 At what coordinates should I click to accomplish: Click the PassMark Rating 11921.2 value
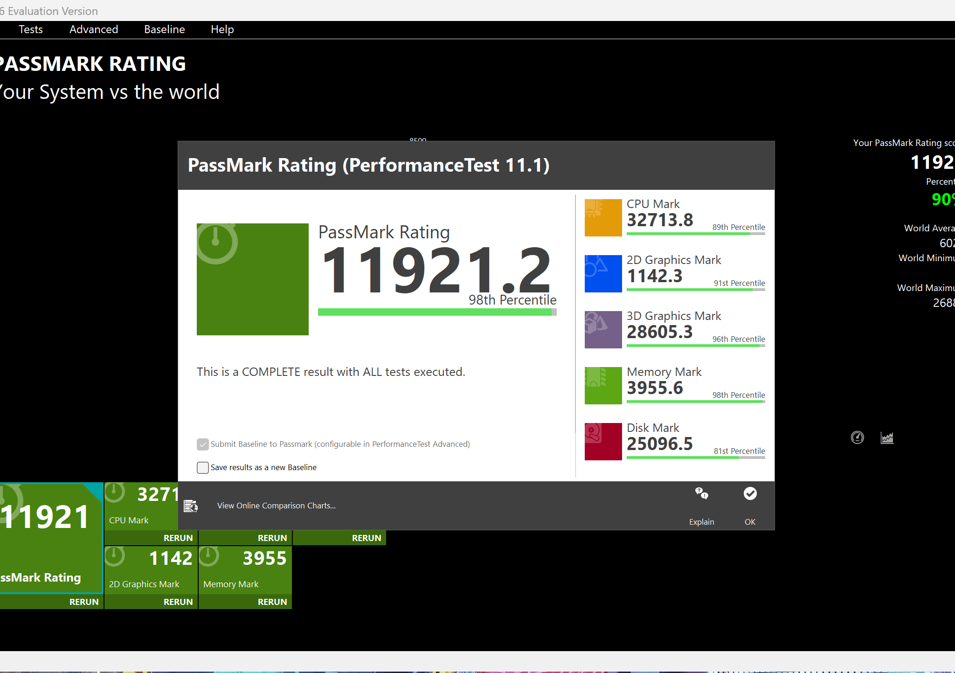(x=436, y=270)
